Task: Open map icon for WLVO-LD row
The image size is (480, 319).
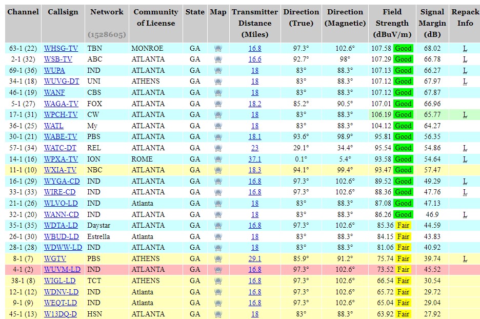Action: click(218, 203)
